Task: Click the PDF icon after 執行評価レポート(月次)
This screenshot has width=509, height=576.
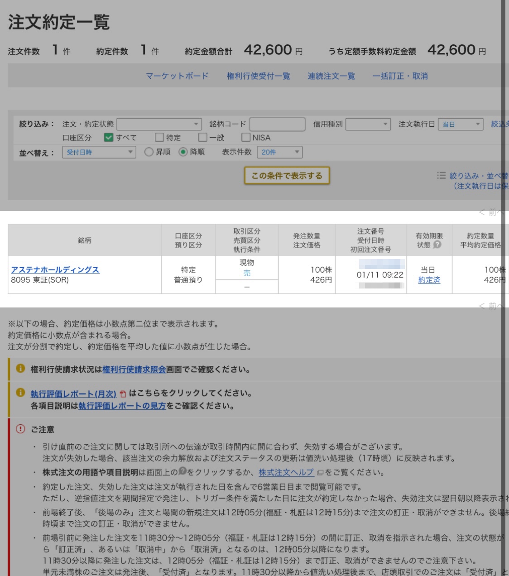Action: (x=123, y=394)
